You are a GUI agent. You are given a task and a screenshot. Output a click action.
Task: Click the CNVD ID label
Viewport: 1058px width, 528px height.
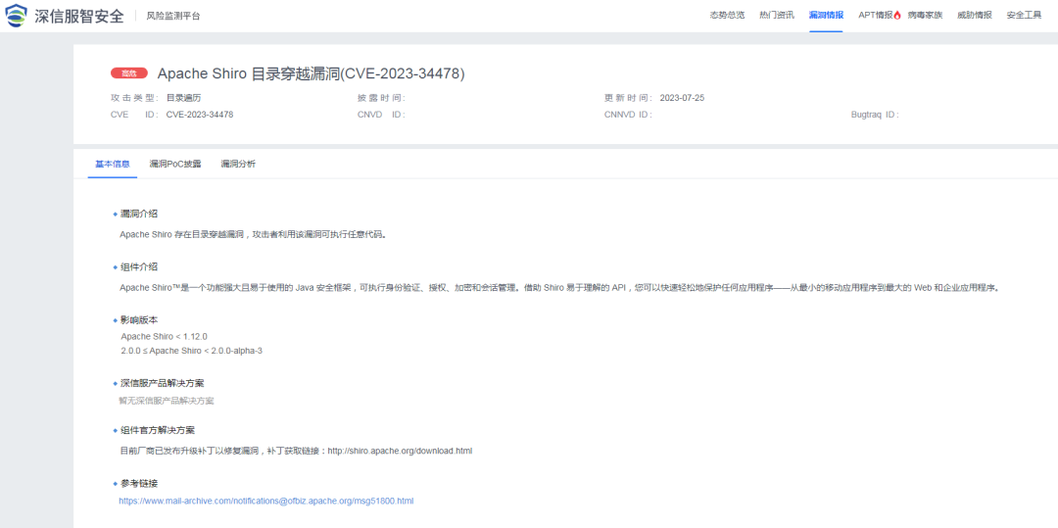coord(381,115)
